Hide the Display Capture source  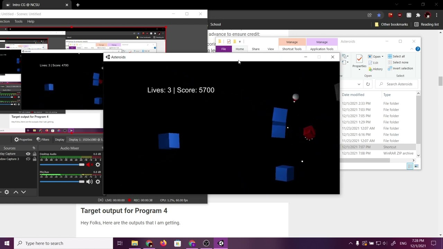[28, 154]
